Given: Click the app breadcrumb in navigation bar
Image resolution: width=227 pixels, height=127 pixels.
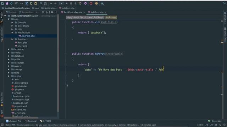Looking at the screenshot, I should point(35,8).
